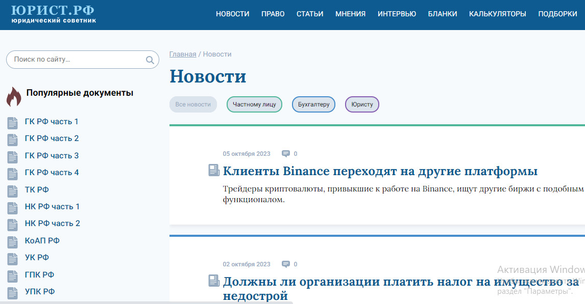Open ГК РФ часть 3 document
The image size is (585, 304).
pos(52,155)
